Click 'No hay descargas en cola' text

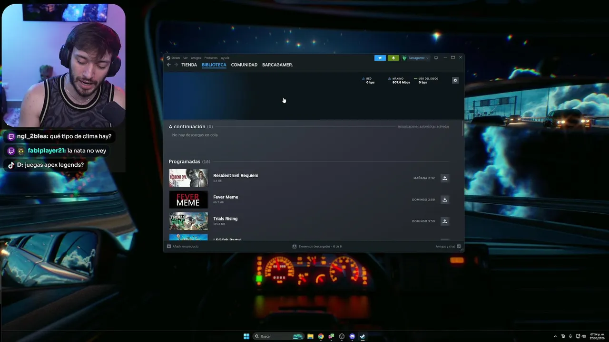[195, 135]
